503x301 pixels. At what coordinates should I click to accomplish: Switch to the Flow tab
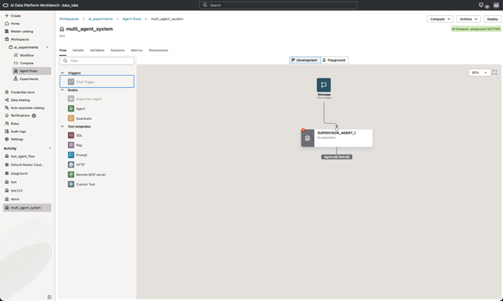click(x=63, y=50)
